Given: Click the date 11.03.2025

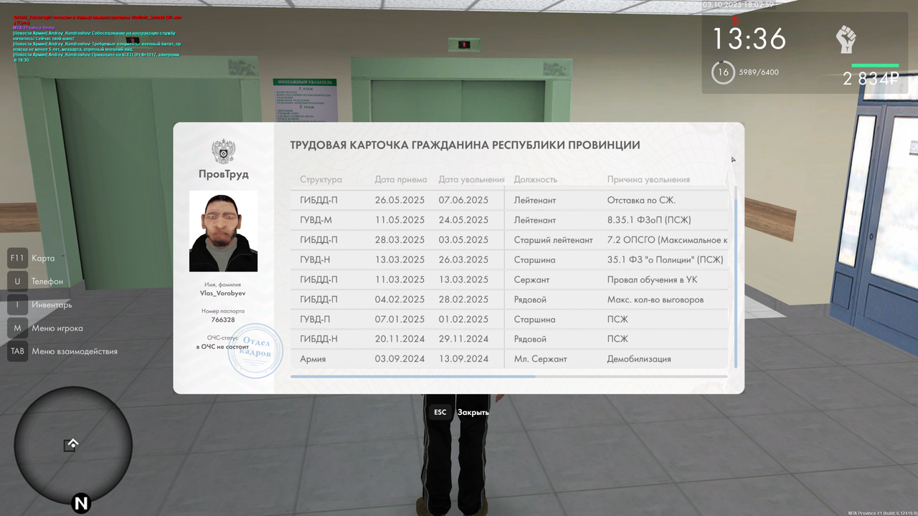Looking at the screenshot, I should click(x=399, y=279).
